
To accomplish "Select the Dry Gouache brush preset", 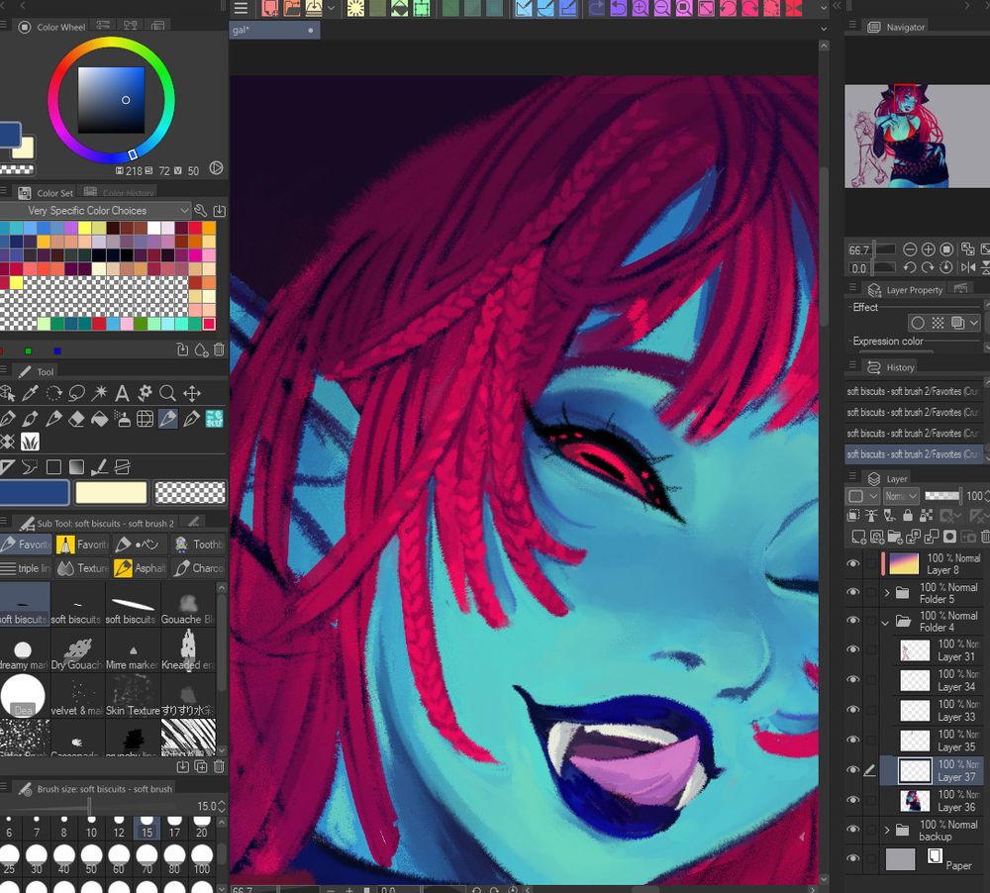I will point(77,650).
